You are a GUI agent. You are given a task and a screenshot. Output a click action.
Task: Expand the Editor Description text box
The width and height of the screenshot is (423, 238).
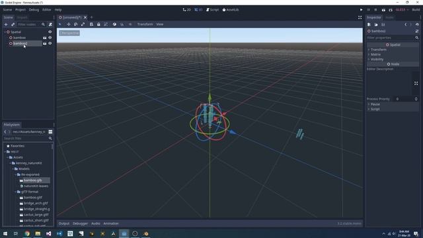point(416,83)
